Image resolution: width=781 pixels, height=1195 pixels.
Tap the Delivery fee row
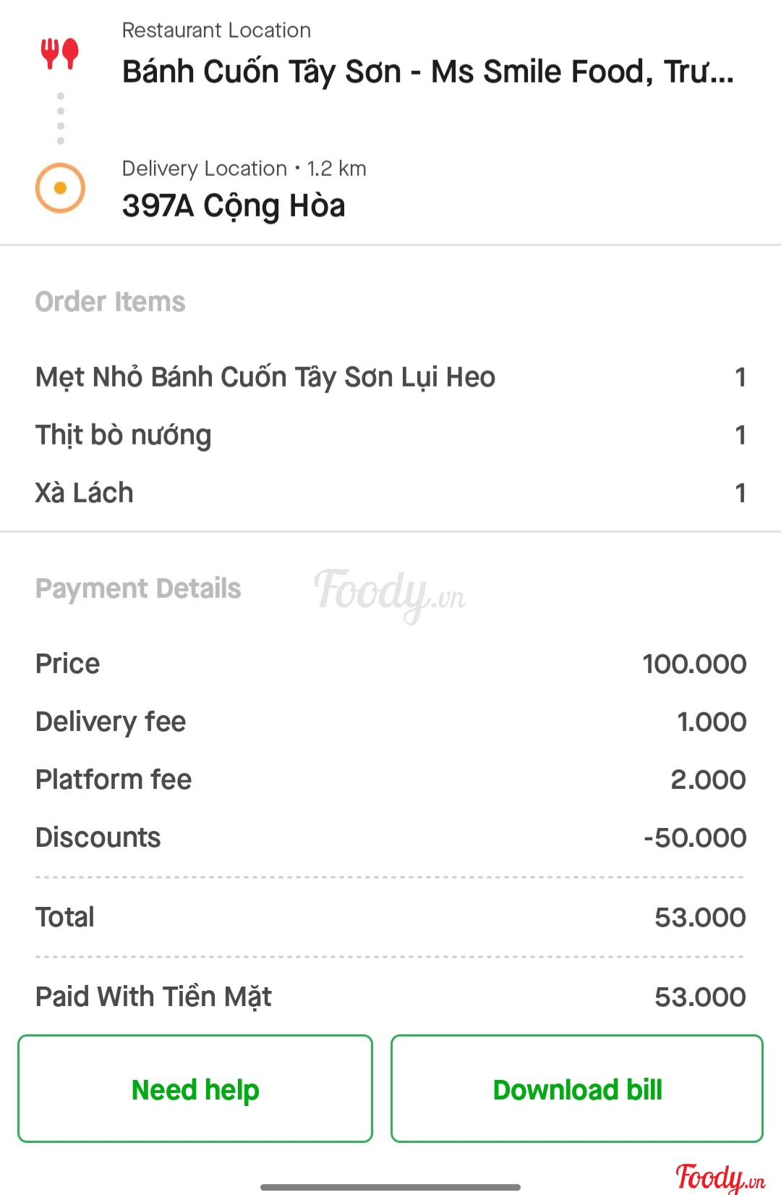point(390,722)
